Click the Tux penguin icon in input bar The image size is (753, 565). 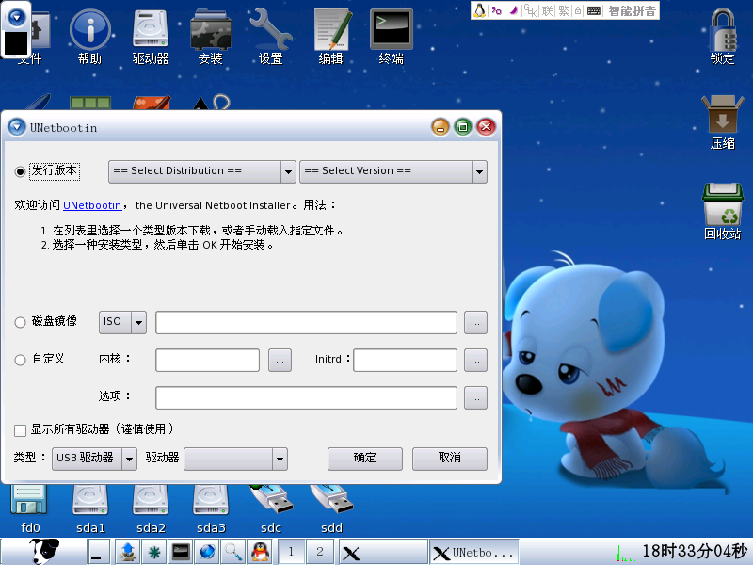point(479,10)
